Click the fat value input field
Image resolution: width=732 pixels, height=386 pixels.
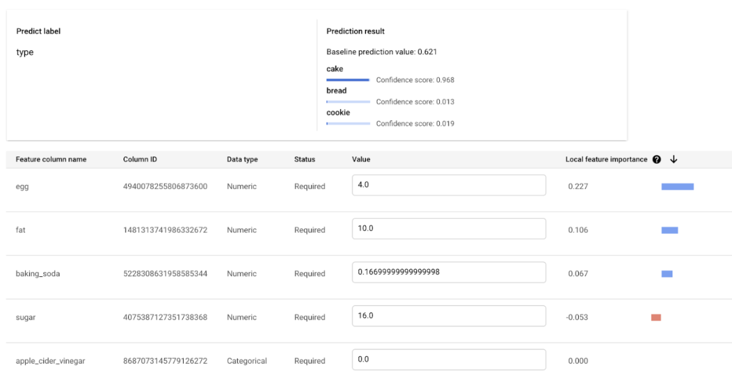449,229
